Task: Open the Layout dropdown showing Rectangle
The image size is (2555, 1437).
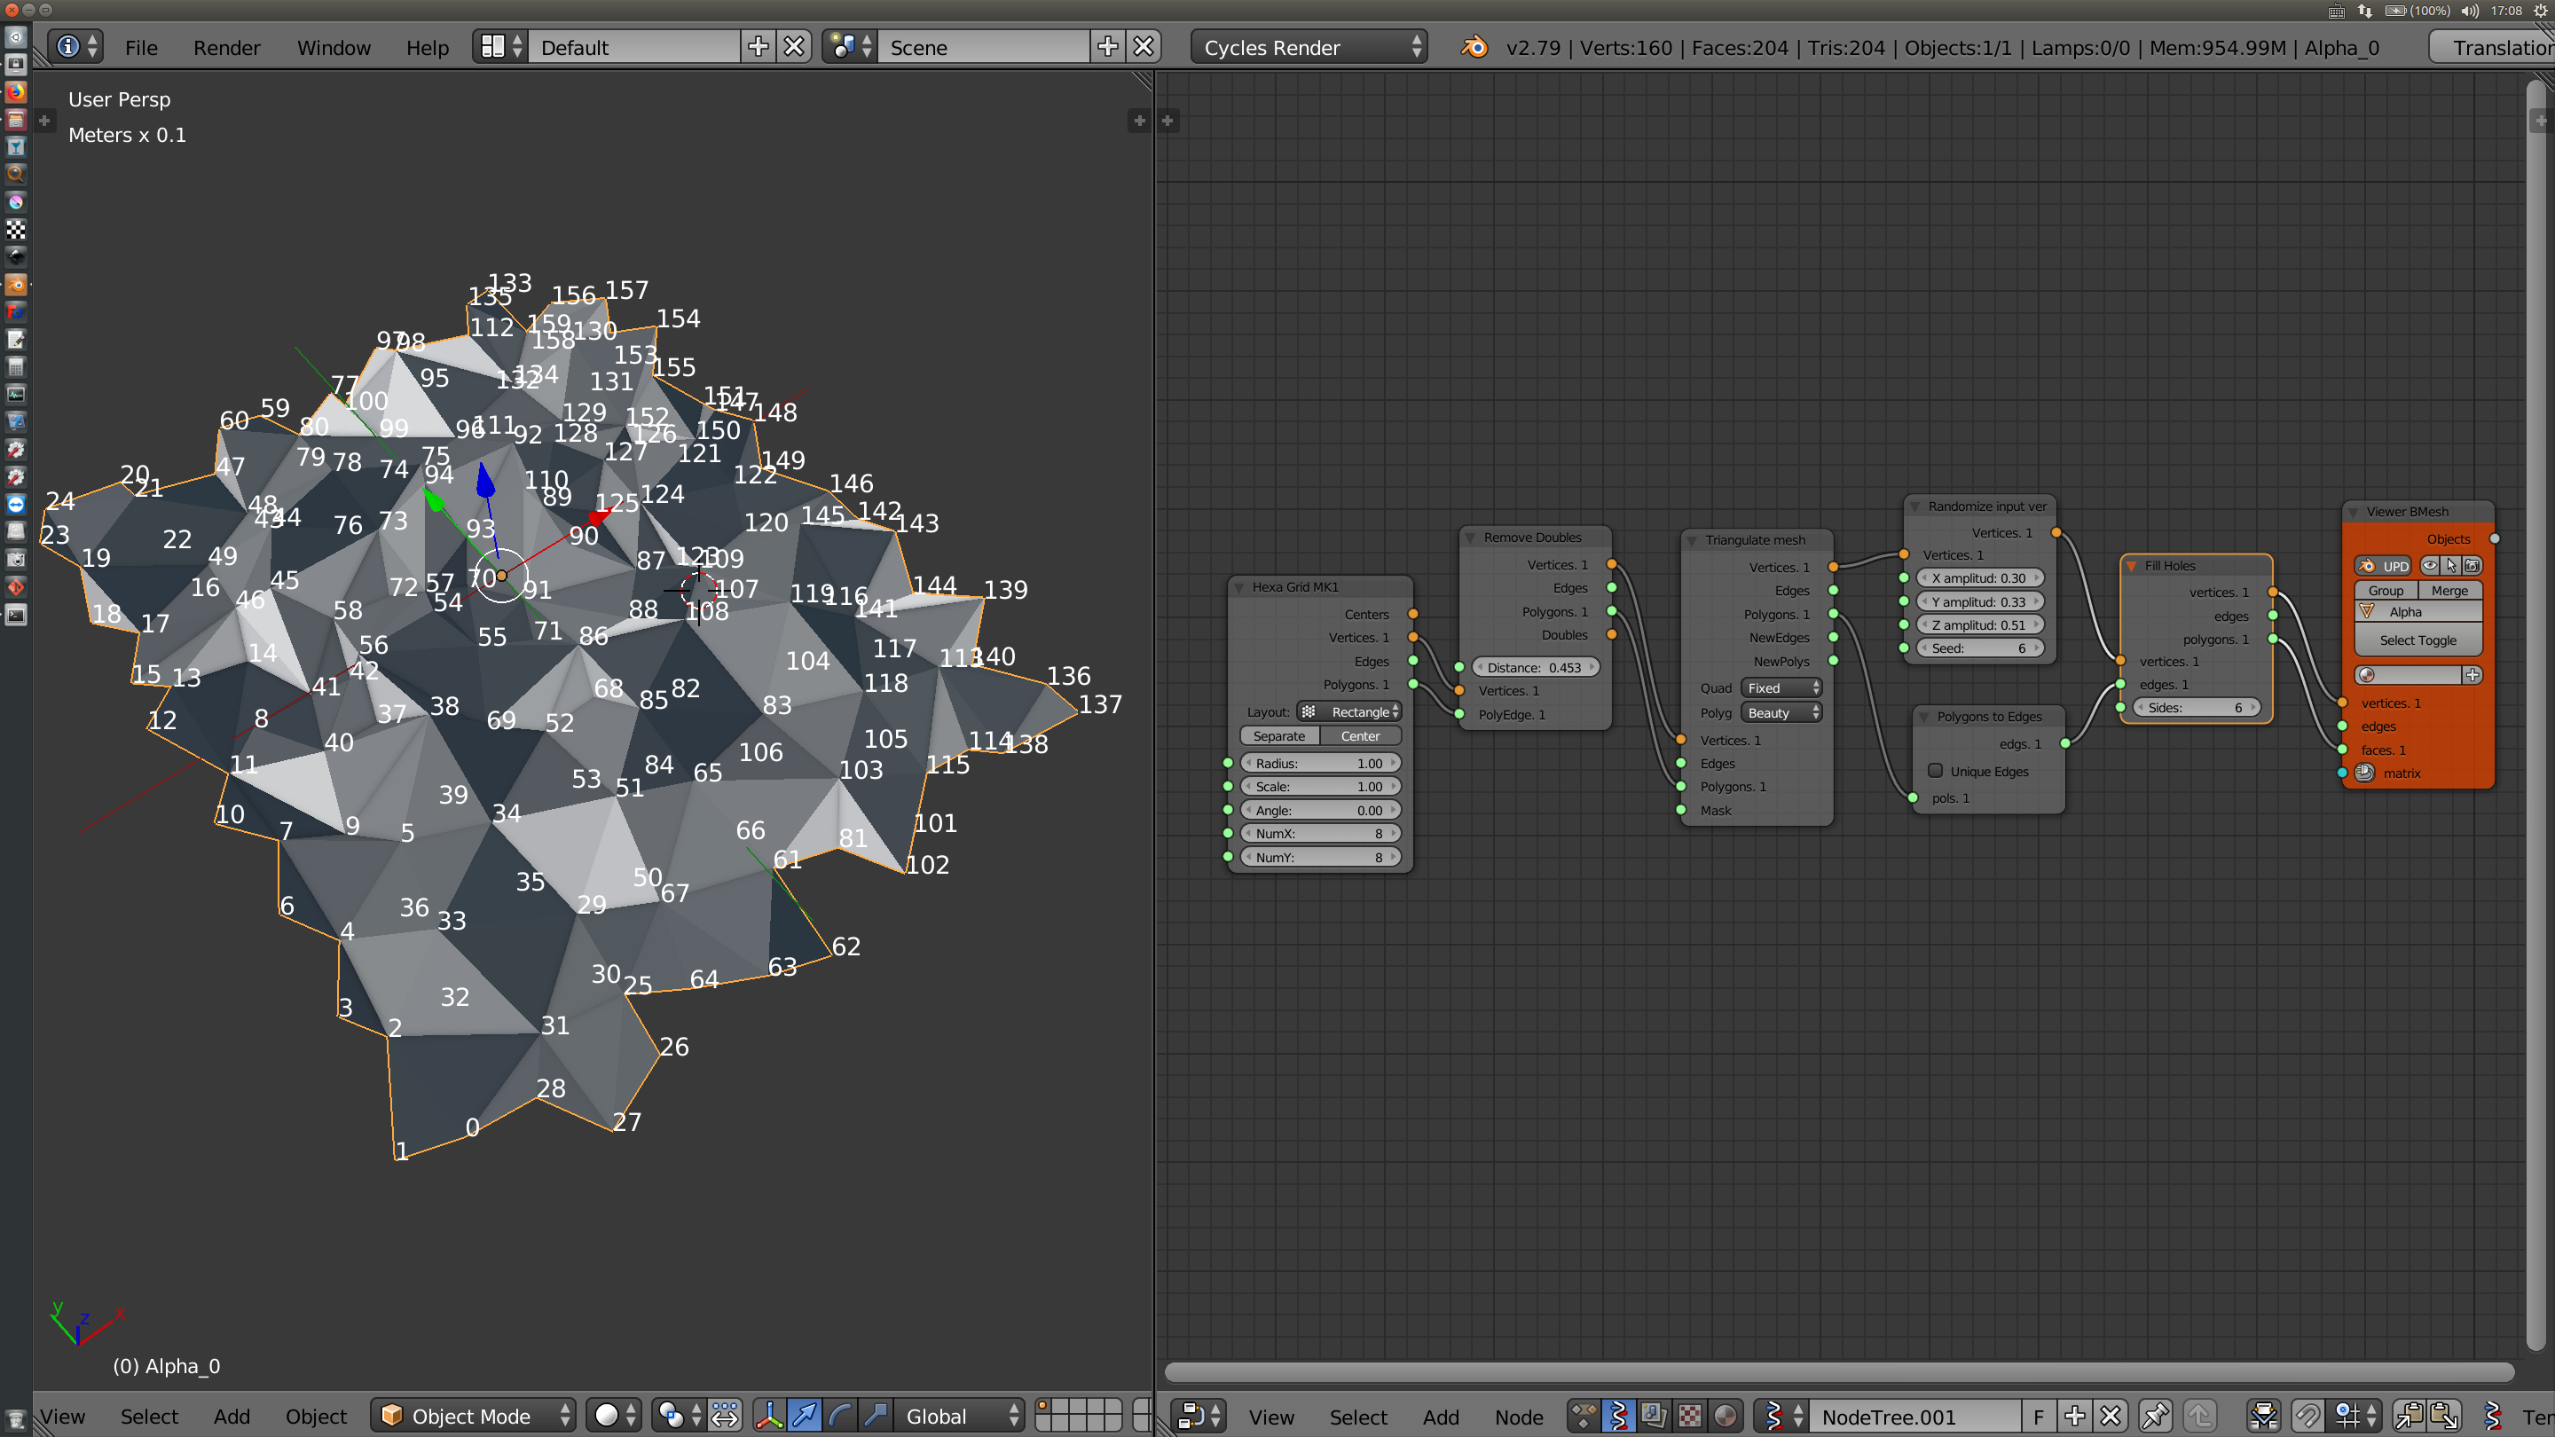Action: click(x=1351, y=711)
